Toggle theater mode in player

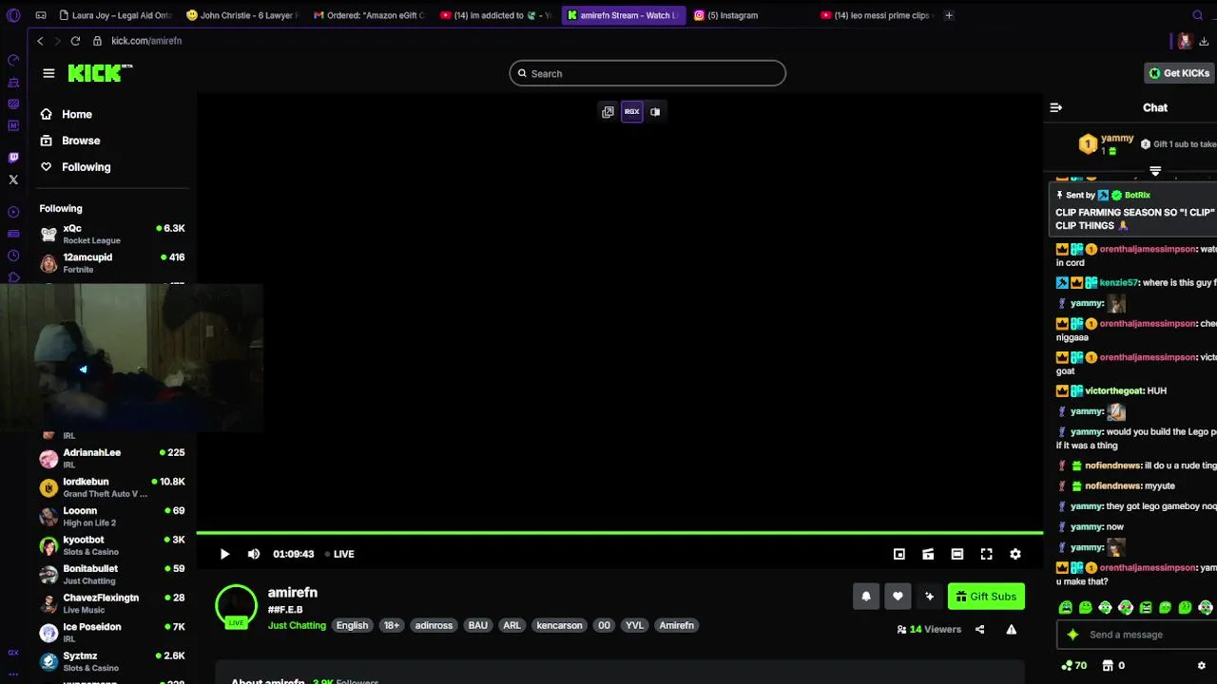[x=957, y=554]
